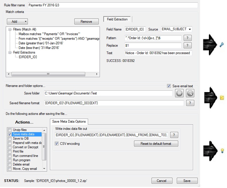Click the blue key icon at right
The height and width of the screenshot is (188, 227).
[x=222, y=45]
